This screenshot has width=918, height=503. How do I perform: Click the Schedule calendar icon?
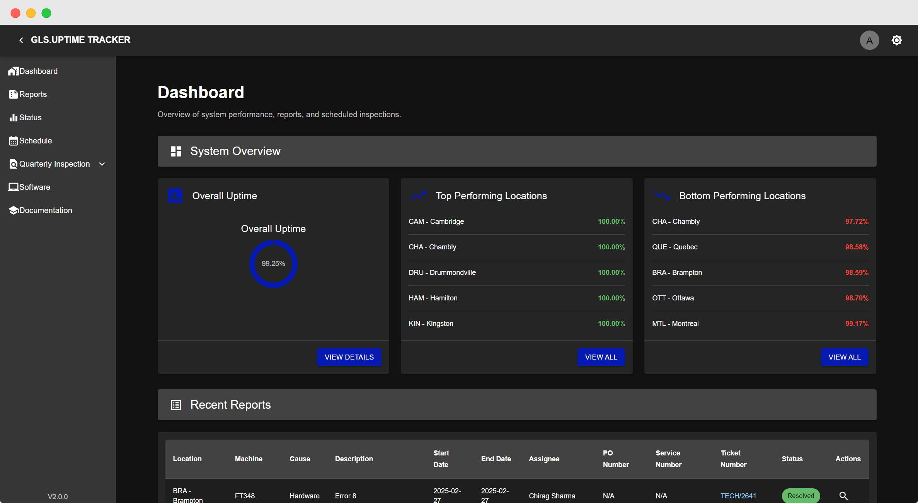pyautogui.click(x=13, y=141)
